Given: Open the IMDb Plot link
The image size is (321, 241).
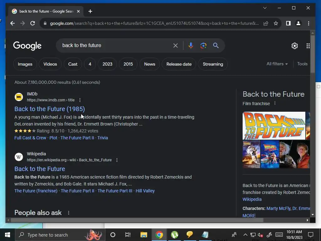Looking at the screenshot, I should click(53, 138).
